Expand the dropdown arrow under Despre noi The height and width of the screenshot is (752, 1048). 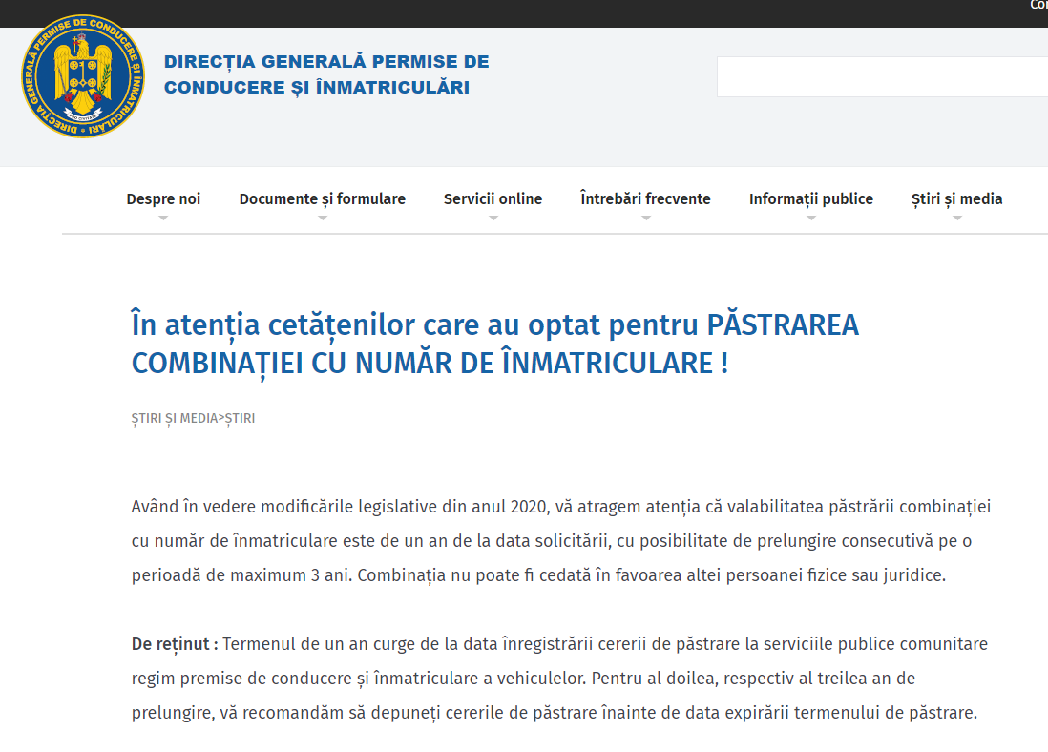(x=163, y=217)
